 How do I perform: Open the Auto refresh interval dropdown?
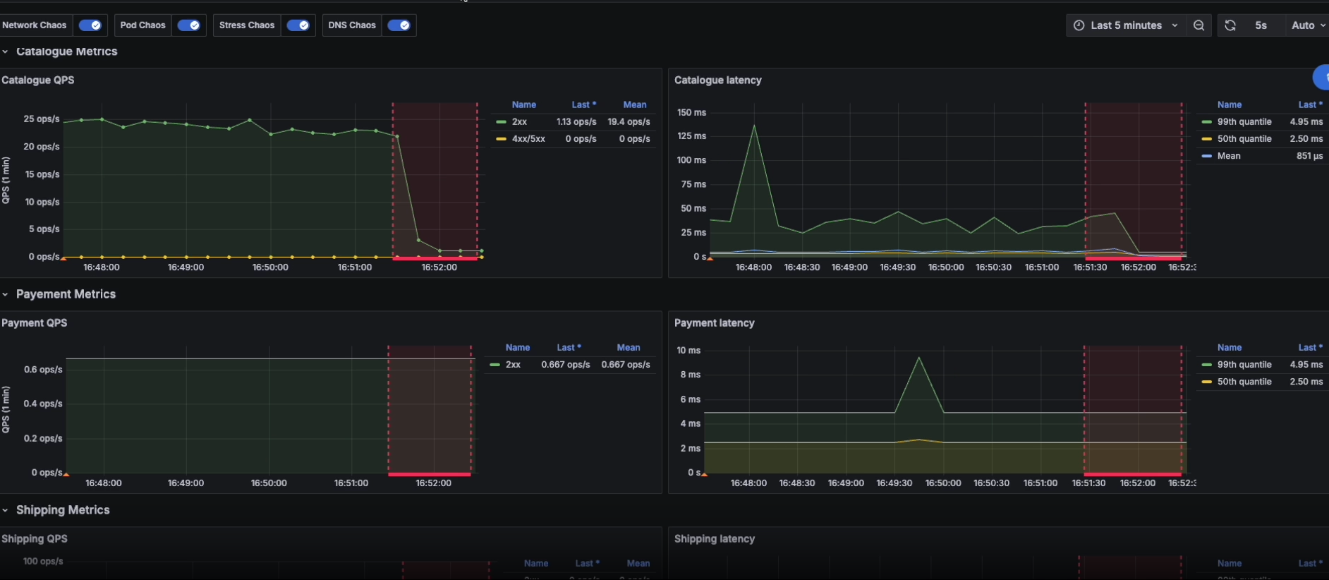click(1307, 25)
